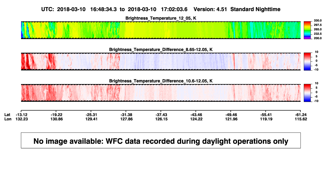Click the 8.65-12.05 difference image strip
Image resolution: width=334 pixels, height=171 pixels.
click(x=161, y=62)
